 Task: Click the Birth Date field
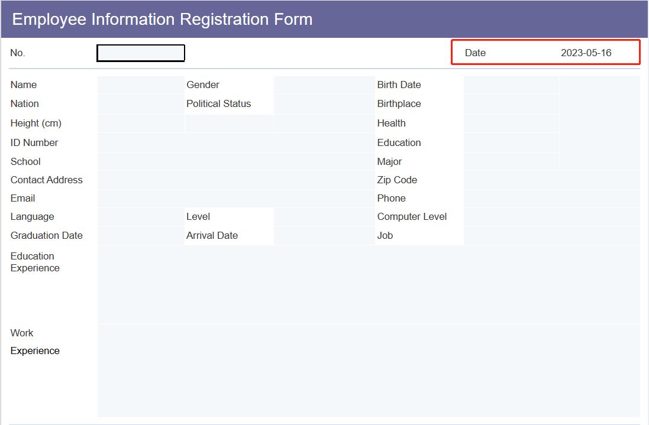coord(511,85)
